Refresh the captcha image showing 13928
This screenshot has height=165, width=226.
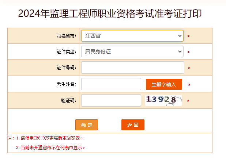(x=163, y=100)
